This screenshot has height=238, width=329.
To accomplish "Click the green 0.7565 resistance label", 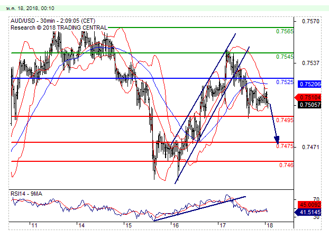I will click(x=285, y=32).
